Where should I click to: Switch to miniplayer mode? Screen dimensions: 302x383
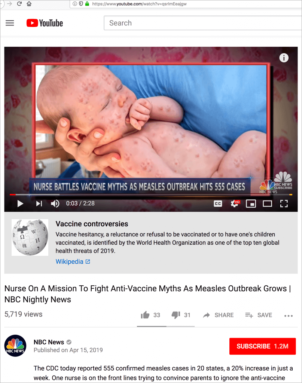[x=251, y=203]
